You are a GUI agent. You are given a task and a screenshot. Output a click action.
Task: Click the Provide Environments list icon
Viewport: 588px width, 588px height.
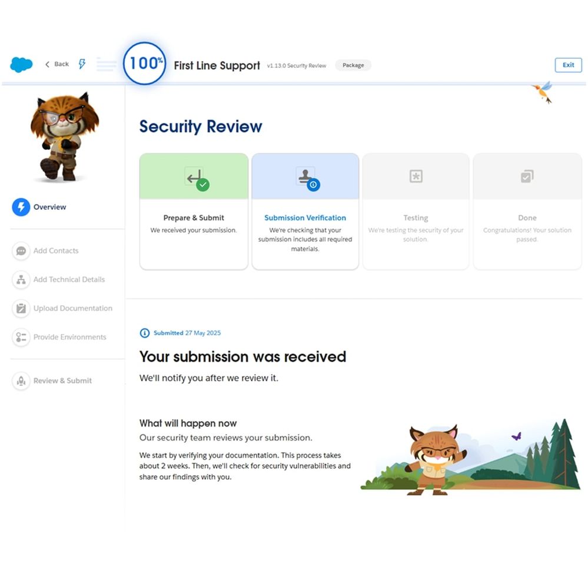tap(21, 337)
